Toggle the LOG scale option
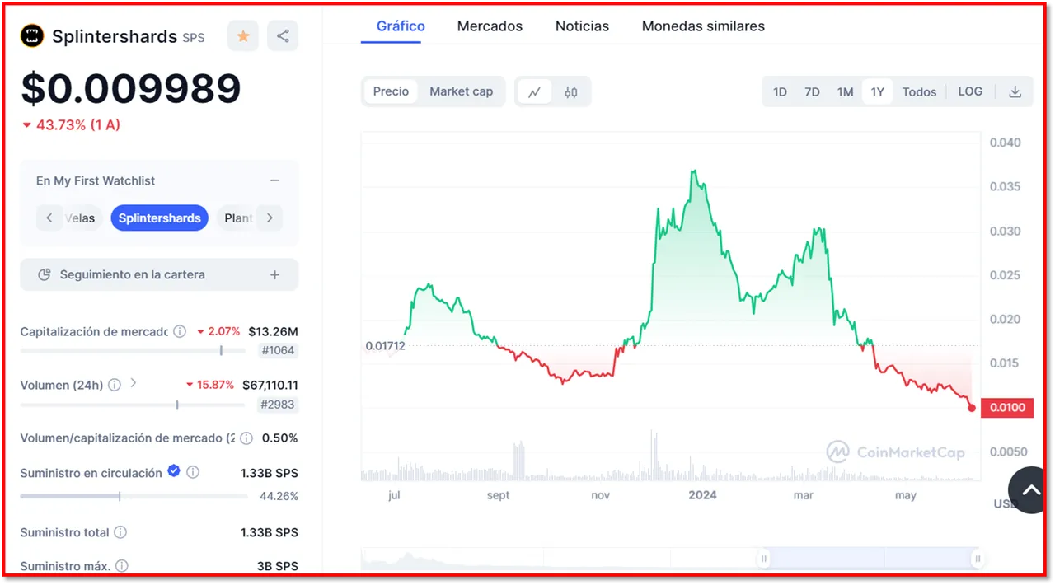 (970, 91)
